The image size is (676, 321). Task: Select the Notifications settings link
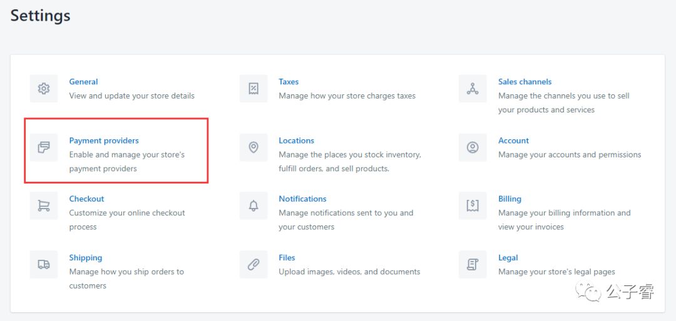pyautogui.click(x=302, y=199)
